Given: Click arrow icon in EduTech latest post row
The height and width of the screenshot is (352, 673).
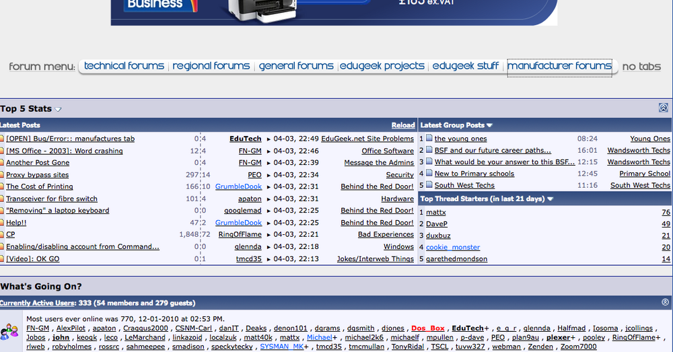Looking at the screenshot, I should click(269, 139).
